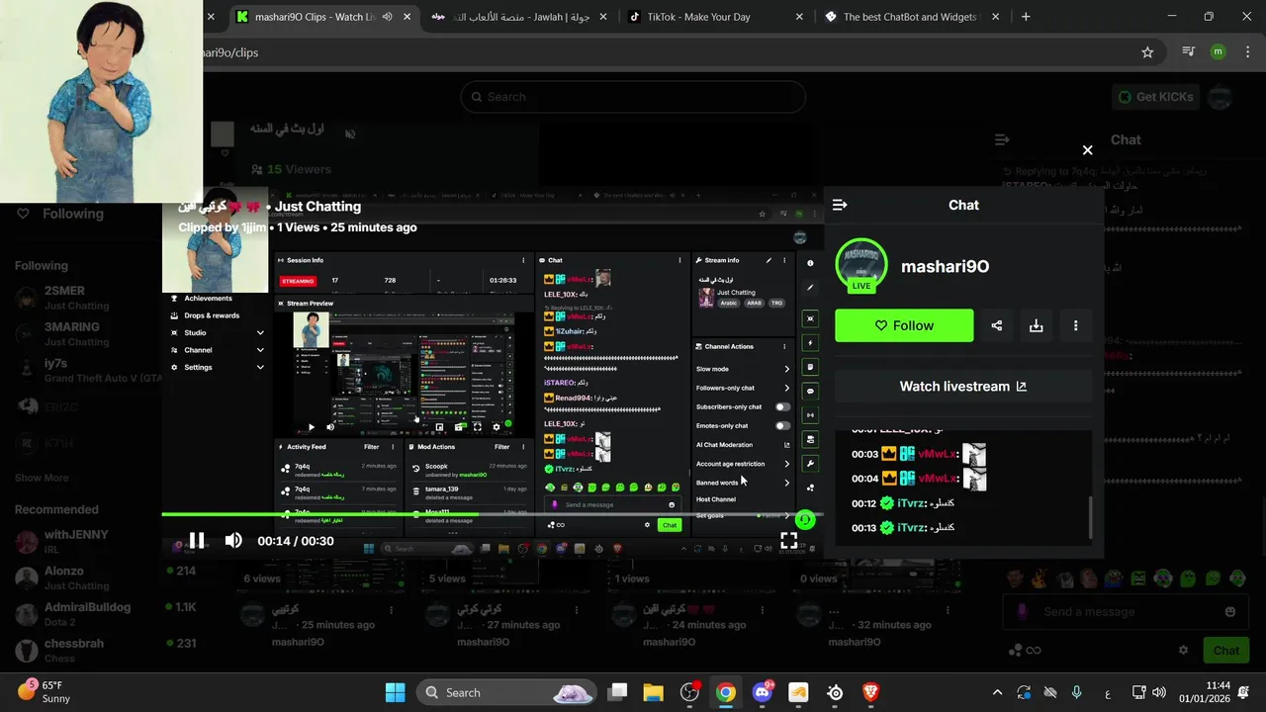Seek on the clip progress bar
Image resolution: width=1266 pixels, height=712 pixels.
(493, 514)
